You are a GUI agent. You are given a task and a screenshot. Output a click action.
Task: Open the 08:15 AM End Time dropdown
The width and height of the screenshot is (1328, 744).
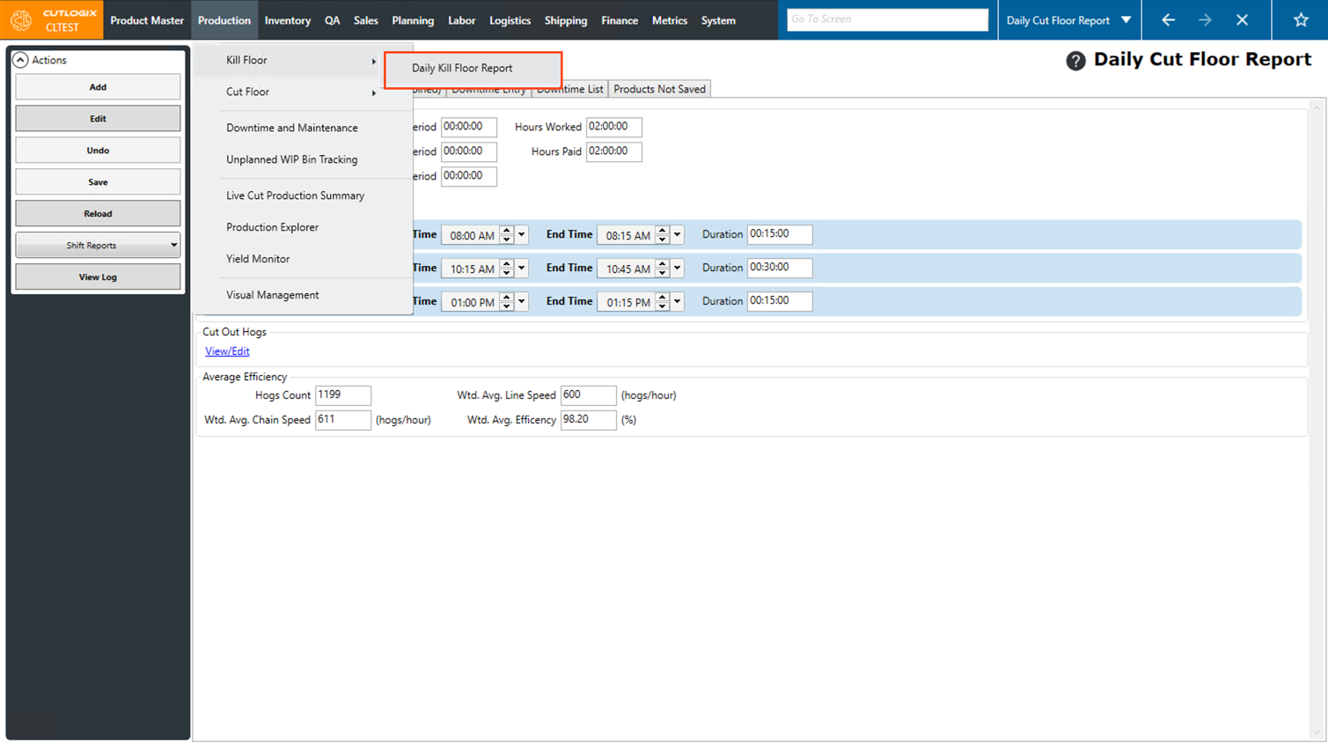coord(677,235)
